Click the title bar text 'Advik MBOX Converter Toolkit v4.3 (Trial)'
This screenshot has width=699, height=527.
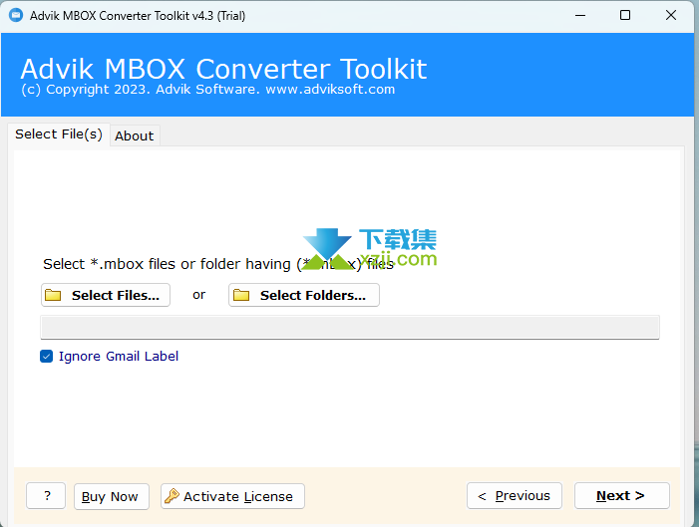coord(138,16)
